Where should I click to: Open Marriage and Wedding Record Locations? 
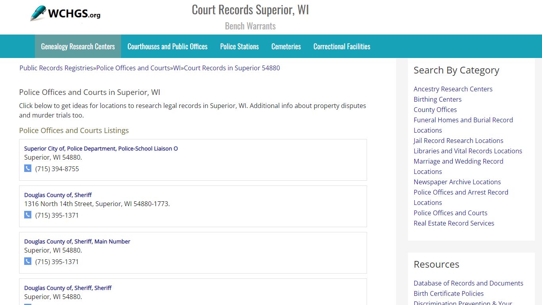[459, 166]
